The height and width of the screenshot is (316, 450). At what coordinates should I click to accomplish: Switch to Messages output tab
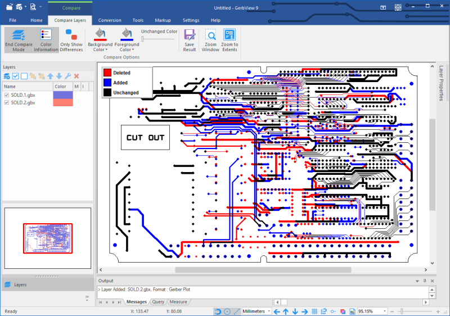pyautogui.click(x=137, y=302)
